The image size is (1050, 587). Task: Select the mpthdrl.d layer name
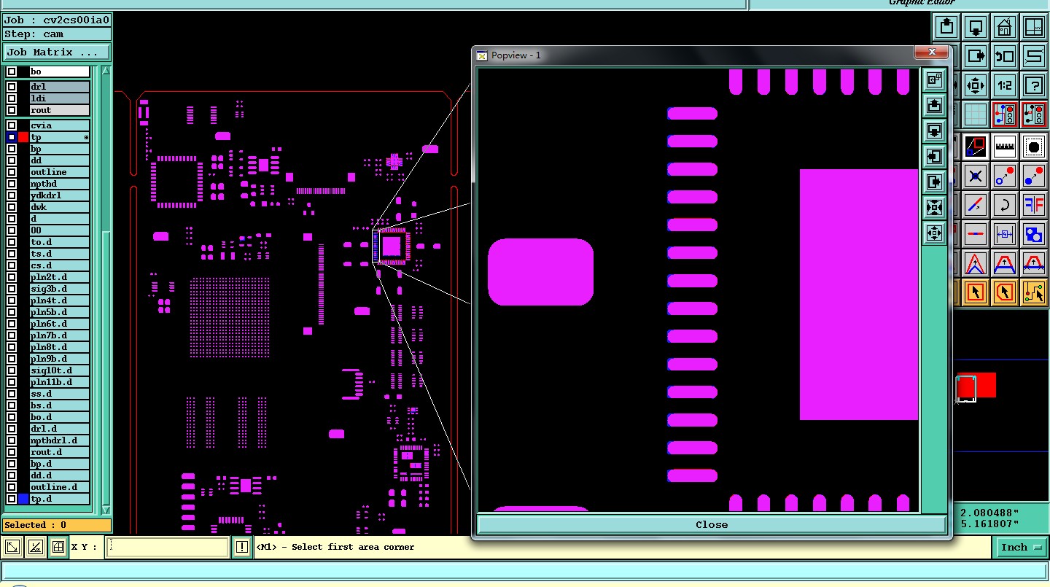click(59, 440)
